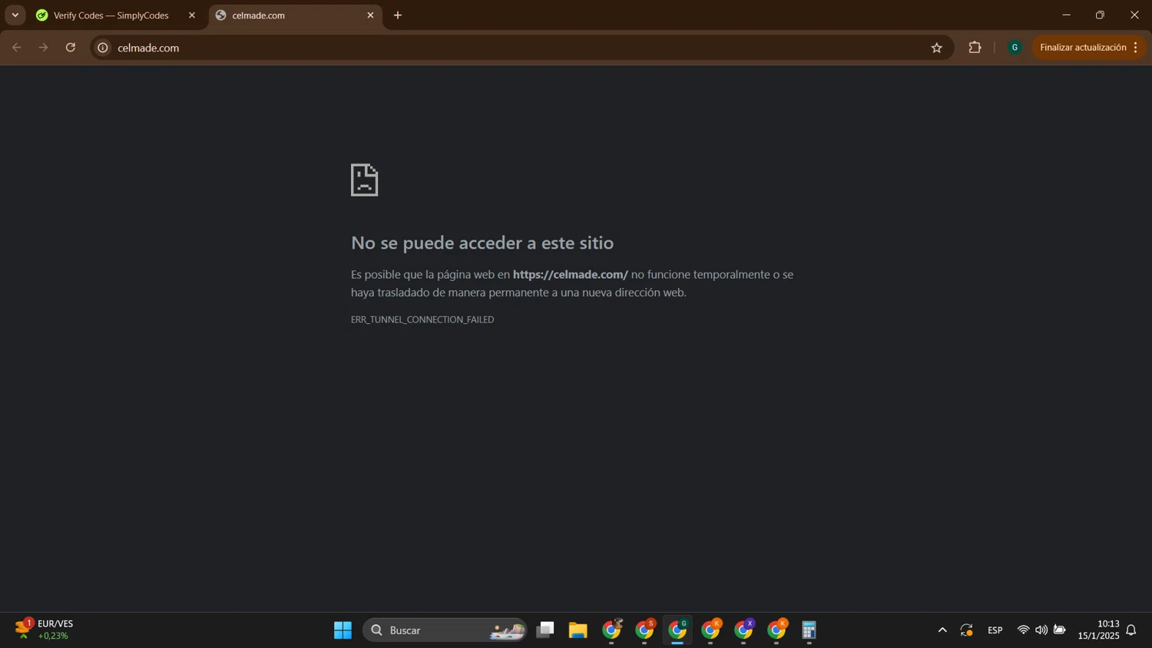
Task: View site information icon beside the URL
Action: click(103, 48)
